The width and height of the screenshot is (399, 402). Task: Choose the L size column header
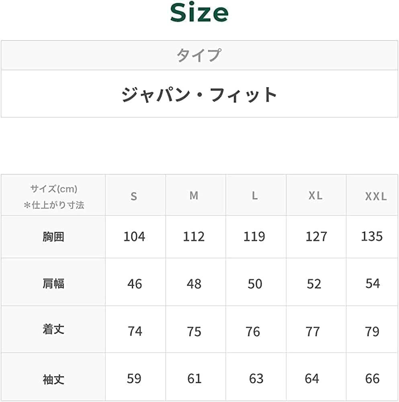pyautogui.click(x=255, y=196)
